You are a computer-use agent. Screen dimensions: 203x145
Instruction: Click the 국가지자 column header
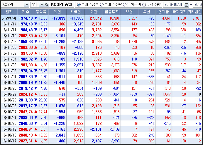[x=180, y=12]
